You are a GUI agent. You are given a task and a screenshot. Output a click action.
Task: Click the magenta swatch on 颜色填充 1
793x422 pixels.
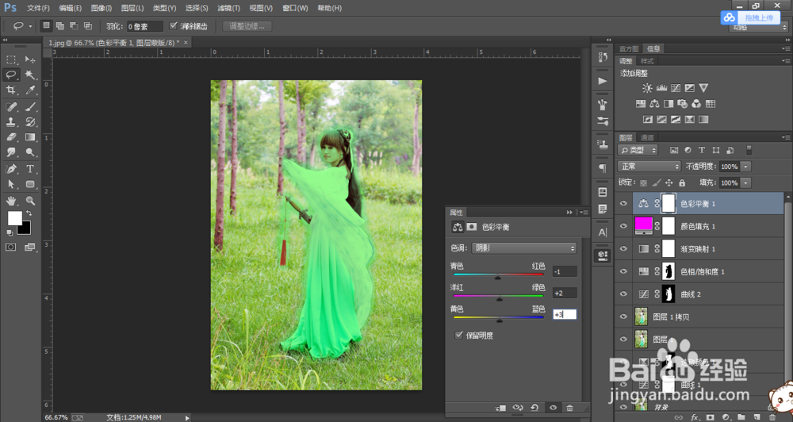pyautogui.click(x=643, y=224)
